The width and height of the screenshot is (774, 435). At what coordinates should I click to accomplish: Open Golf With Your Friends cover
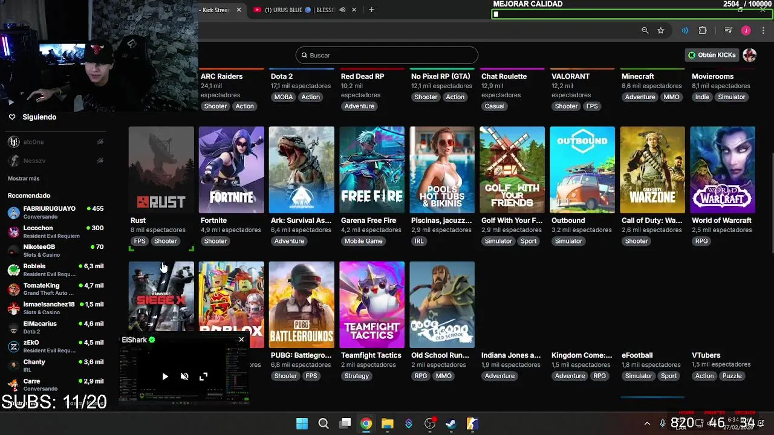[x=512, y=170]
